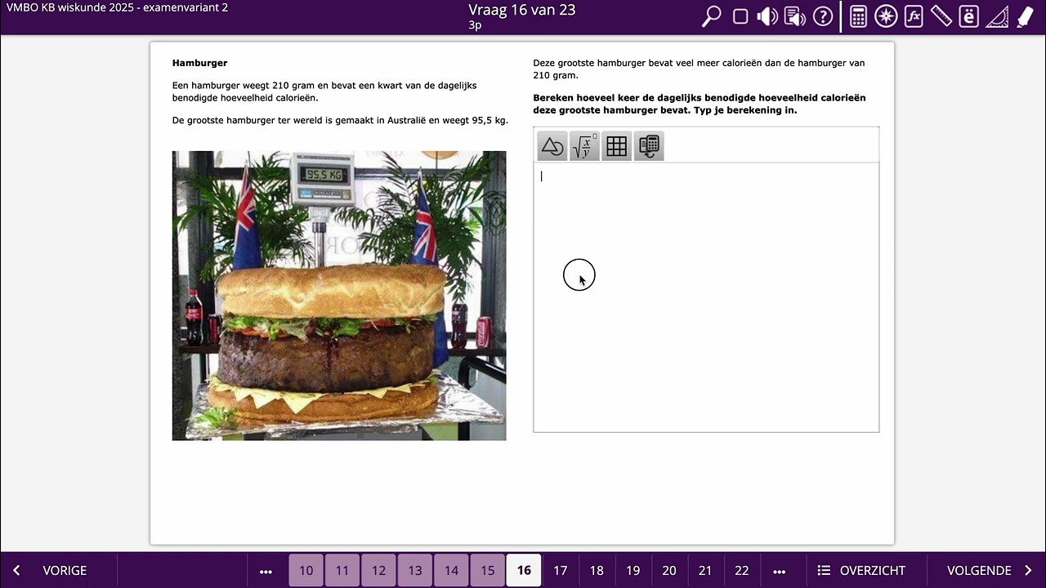Click the rounded square icon in top toolbar
Image resolution: width=1046 pixels, height=588 pixels.
740,16
